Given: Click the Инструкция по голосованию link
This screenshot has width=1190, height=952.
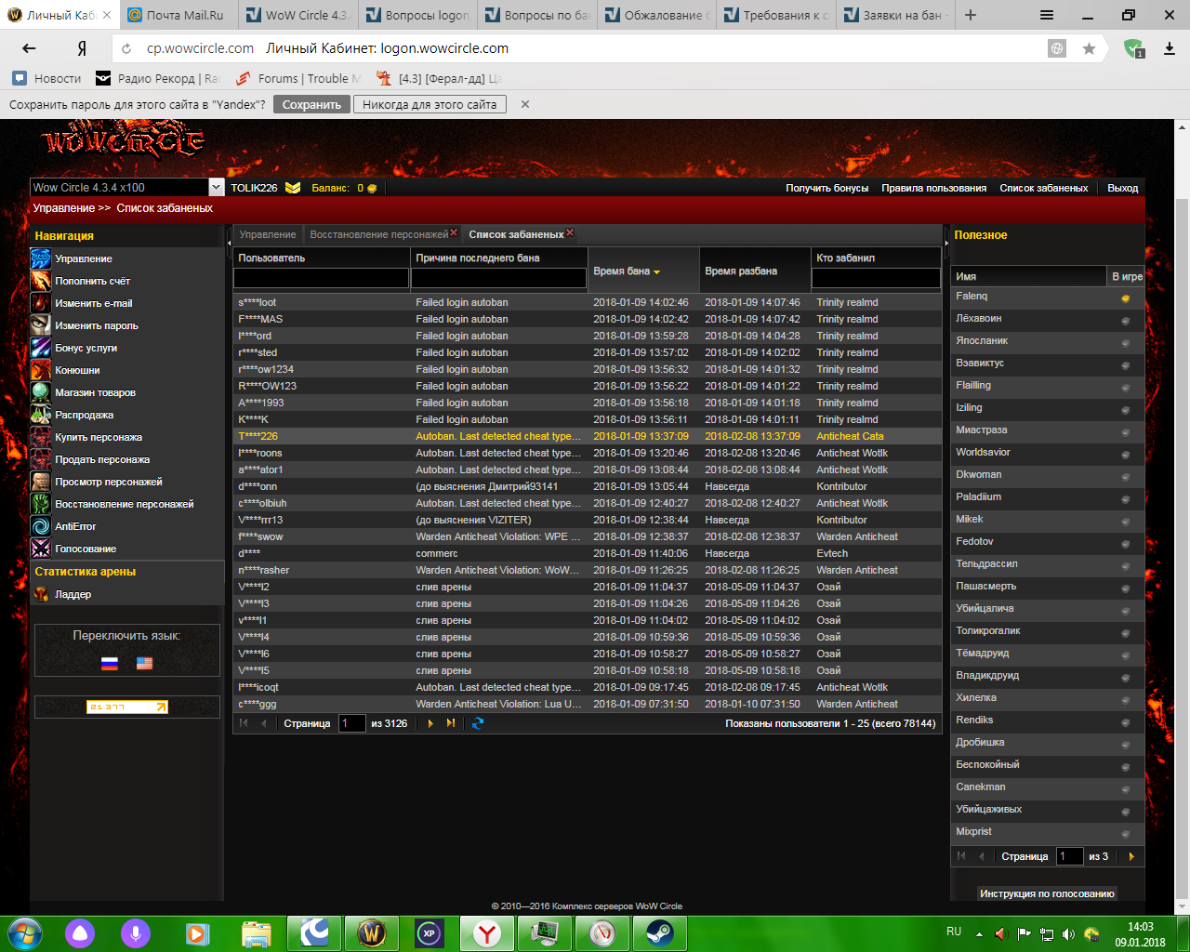Looking at the screenshot, I should (1047, 893).
